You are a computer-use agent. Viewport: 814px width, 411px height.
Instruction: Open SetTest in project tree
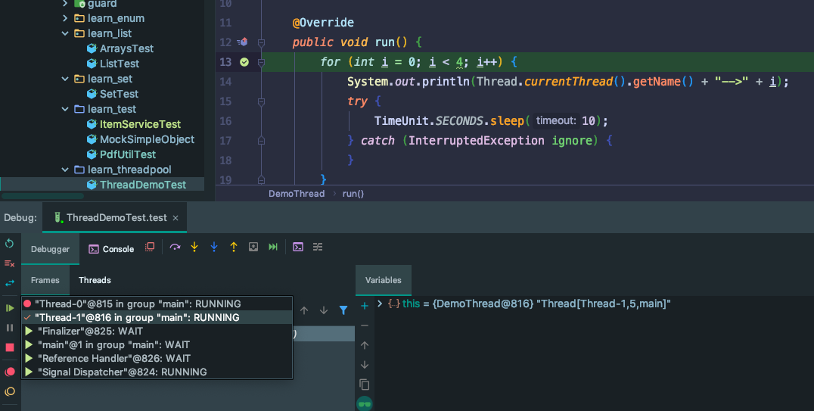pyautogui.click(x=119, y=94)
